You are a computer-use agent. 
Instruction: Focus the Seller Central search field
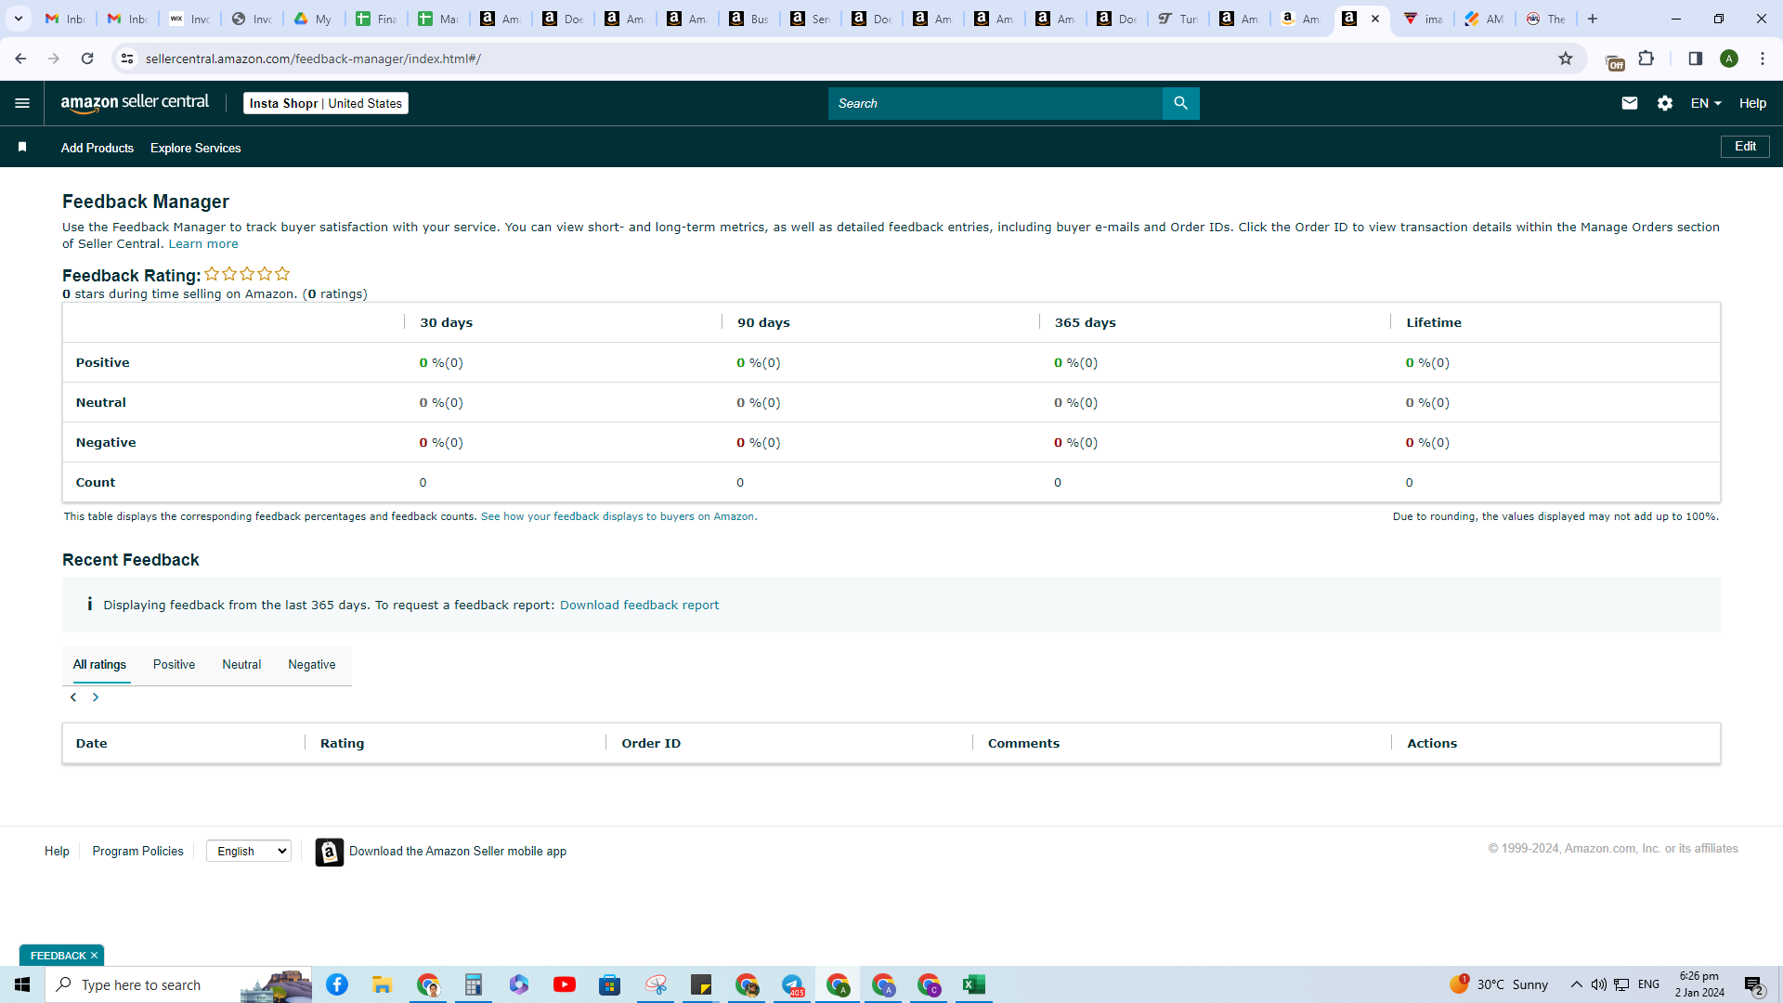[x=995, y=103]
